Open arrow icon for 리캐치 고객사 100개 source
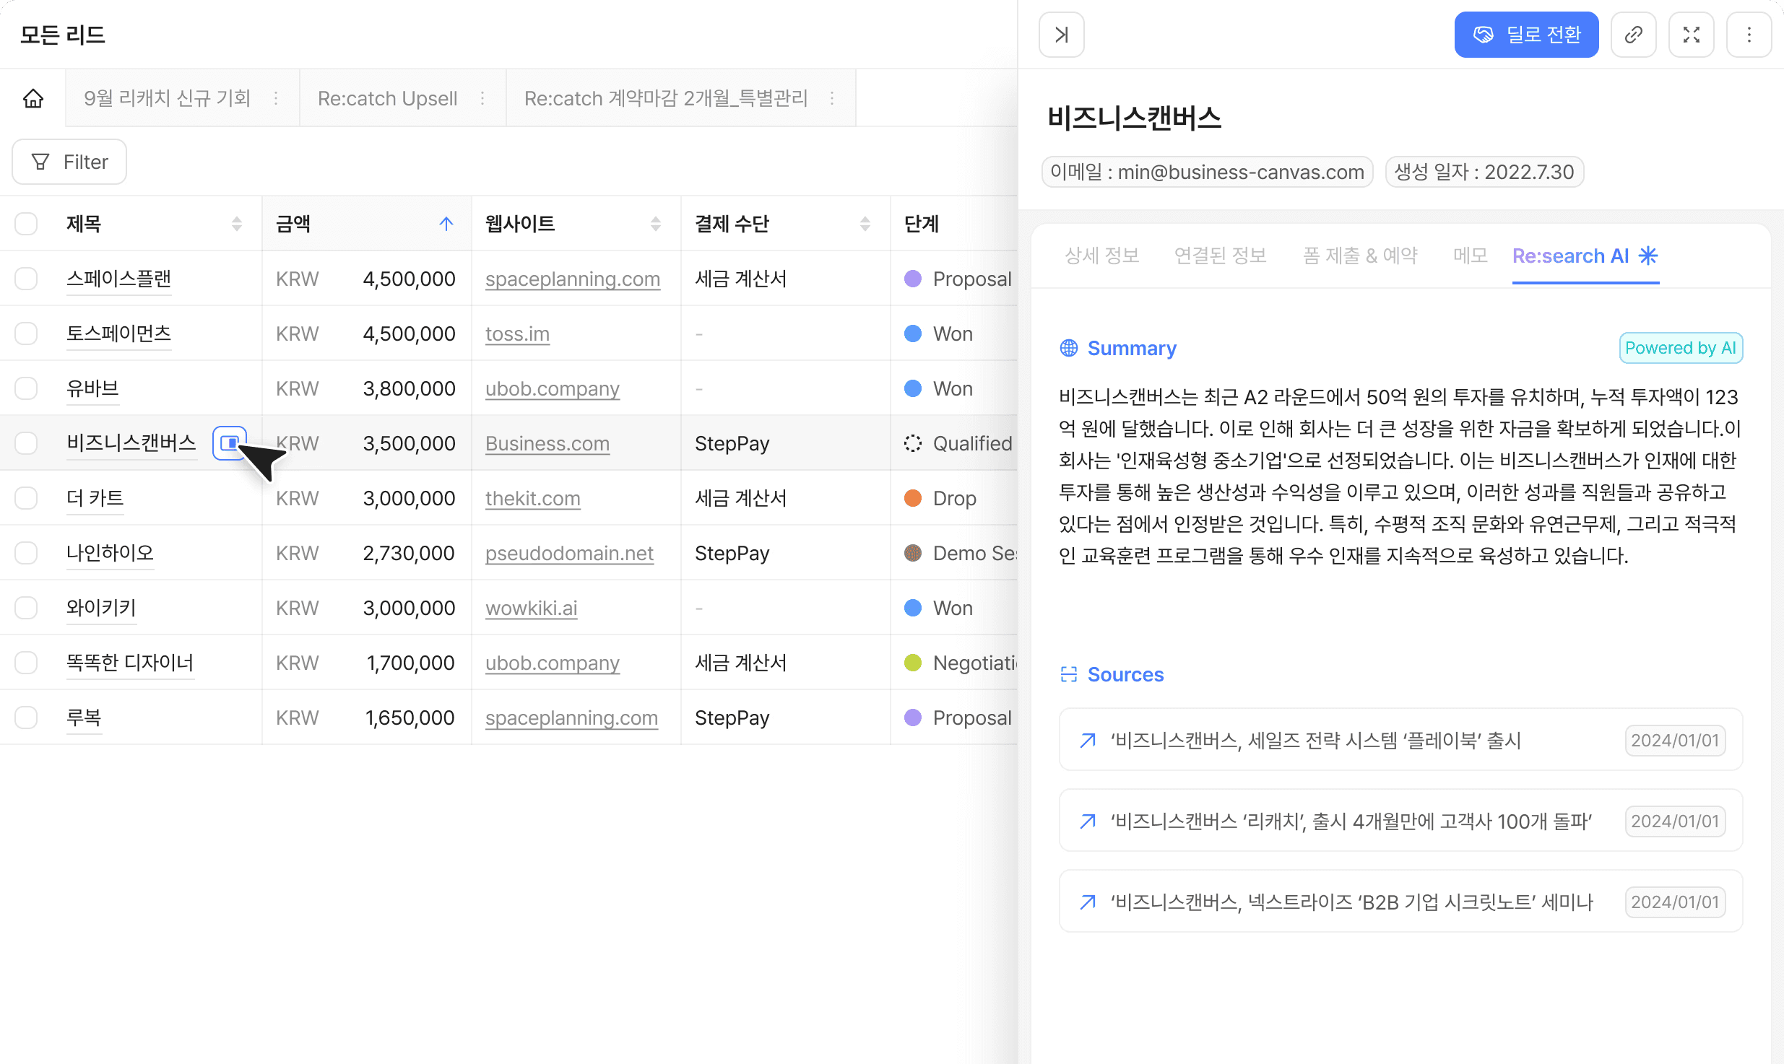This screenshot has width=1784, height=1064. tap(1088, 821)
